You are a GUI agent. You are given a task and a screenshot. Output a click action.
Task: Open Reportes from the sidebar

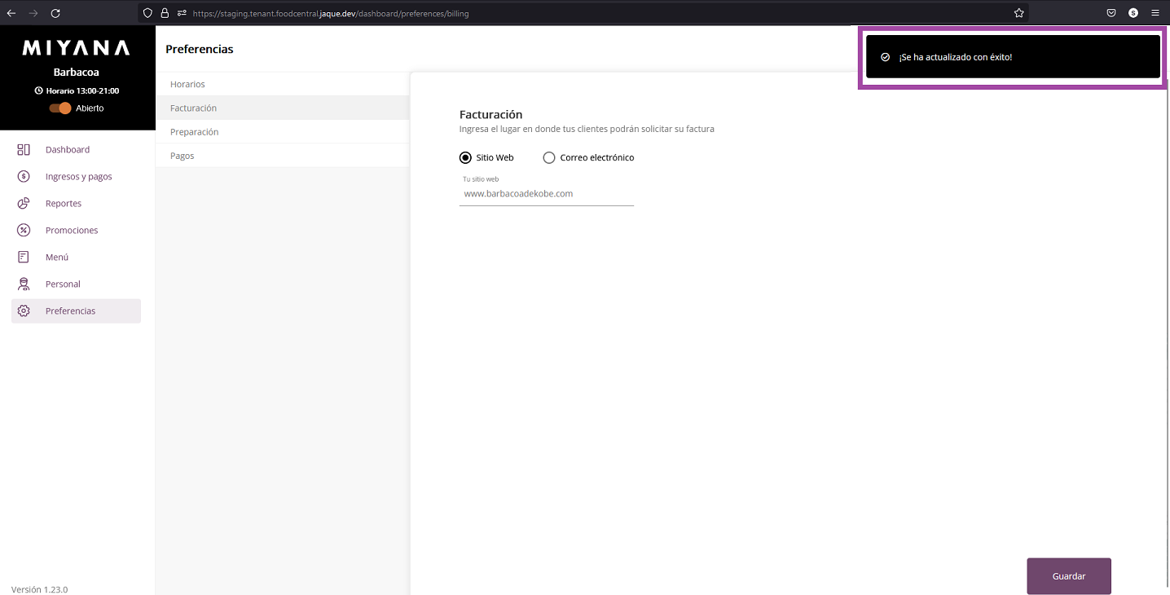coord(76,204)
